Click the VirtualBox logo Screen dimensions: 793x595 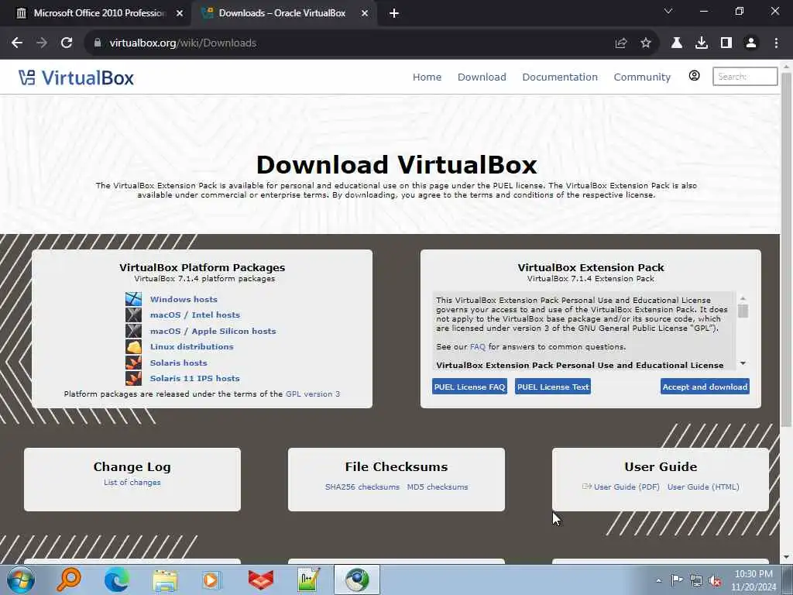pos(77,77)
